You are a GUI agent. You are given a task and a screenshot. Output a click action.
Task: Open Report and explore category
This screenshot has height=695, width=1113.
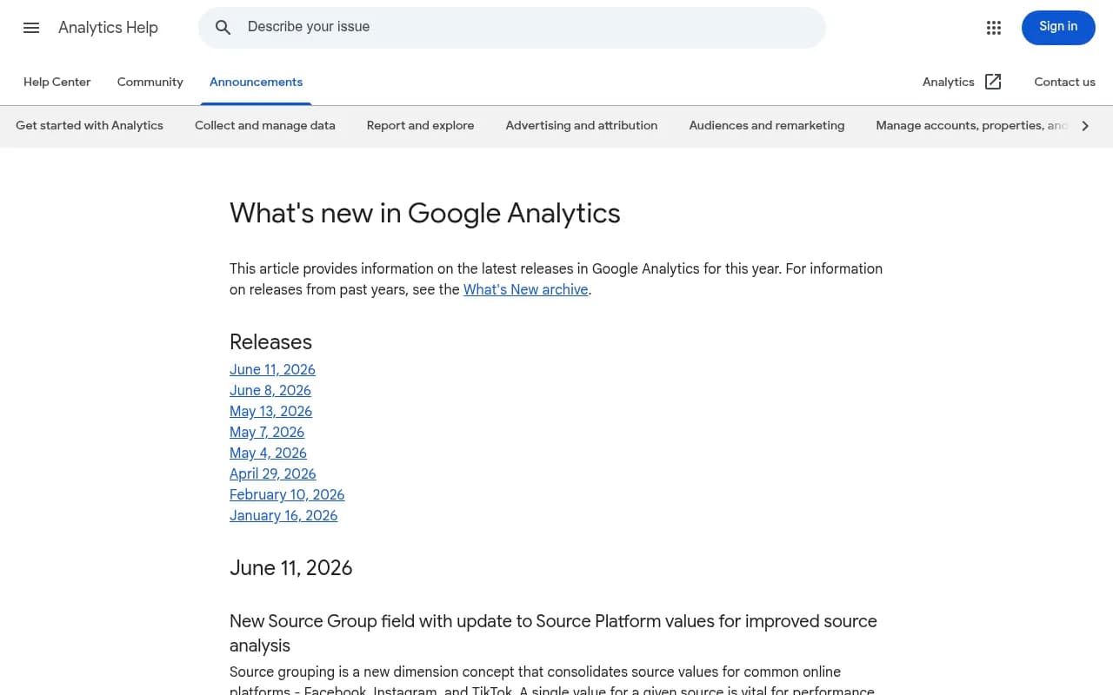tap(421, 126)
